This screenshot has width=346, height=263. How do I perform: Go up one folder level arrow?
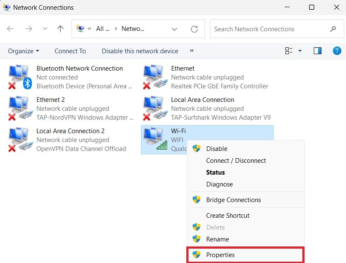point(60,29)
